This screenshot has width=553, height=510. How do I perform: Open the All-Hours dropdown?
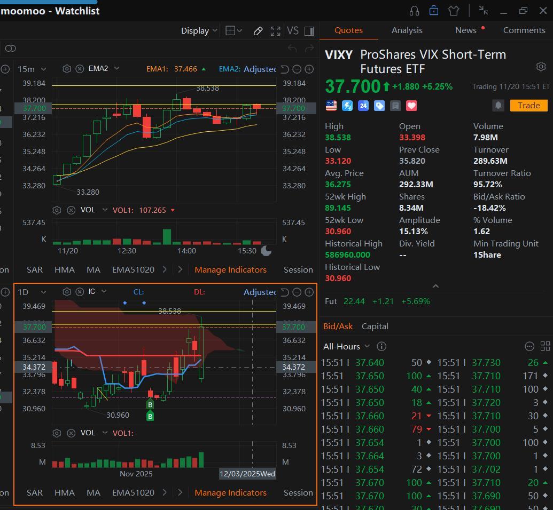click(x=346, y=347)
